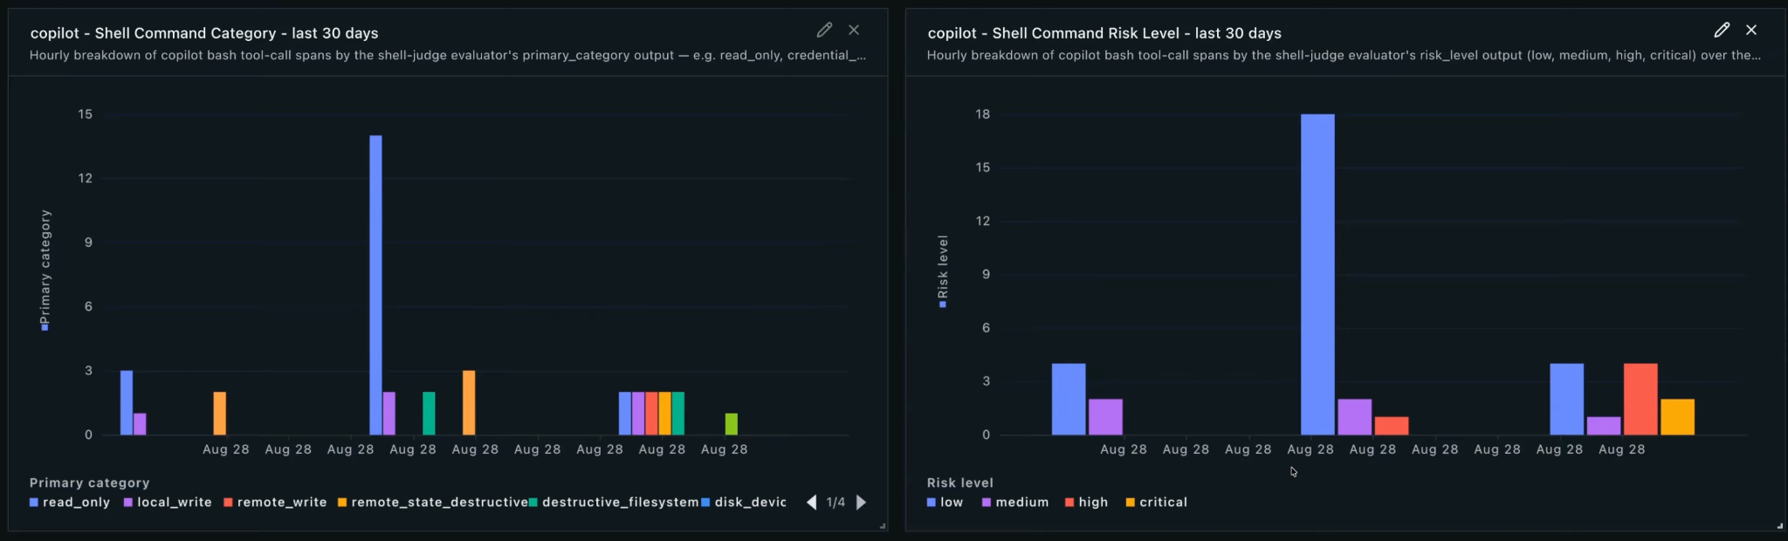Click the tallest low-risk bar reaching 18

pos(1317,274)
